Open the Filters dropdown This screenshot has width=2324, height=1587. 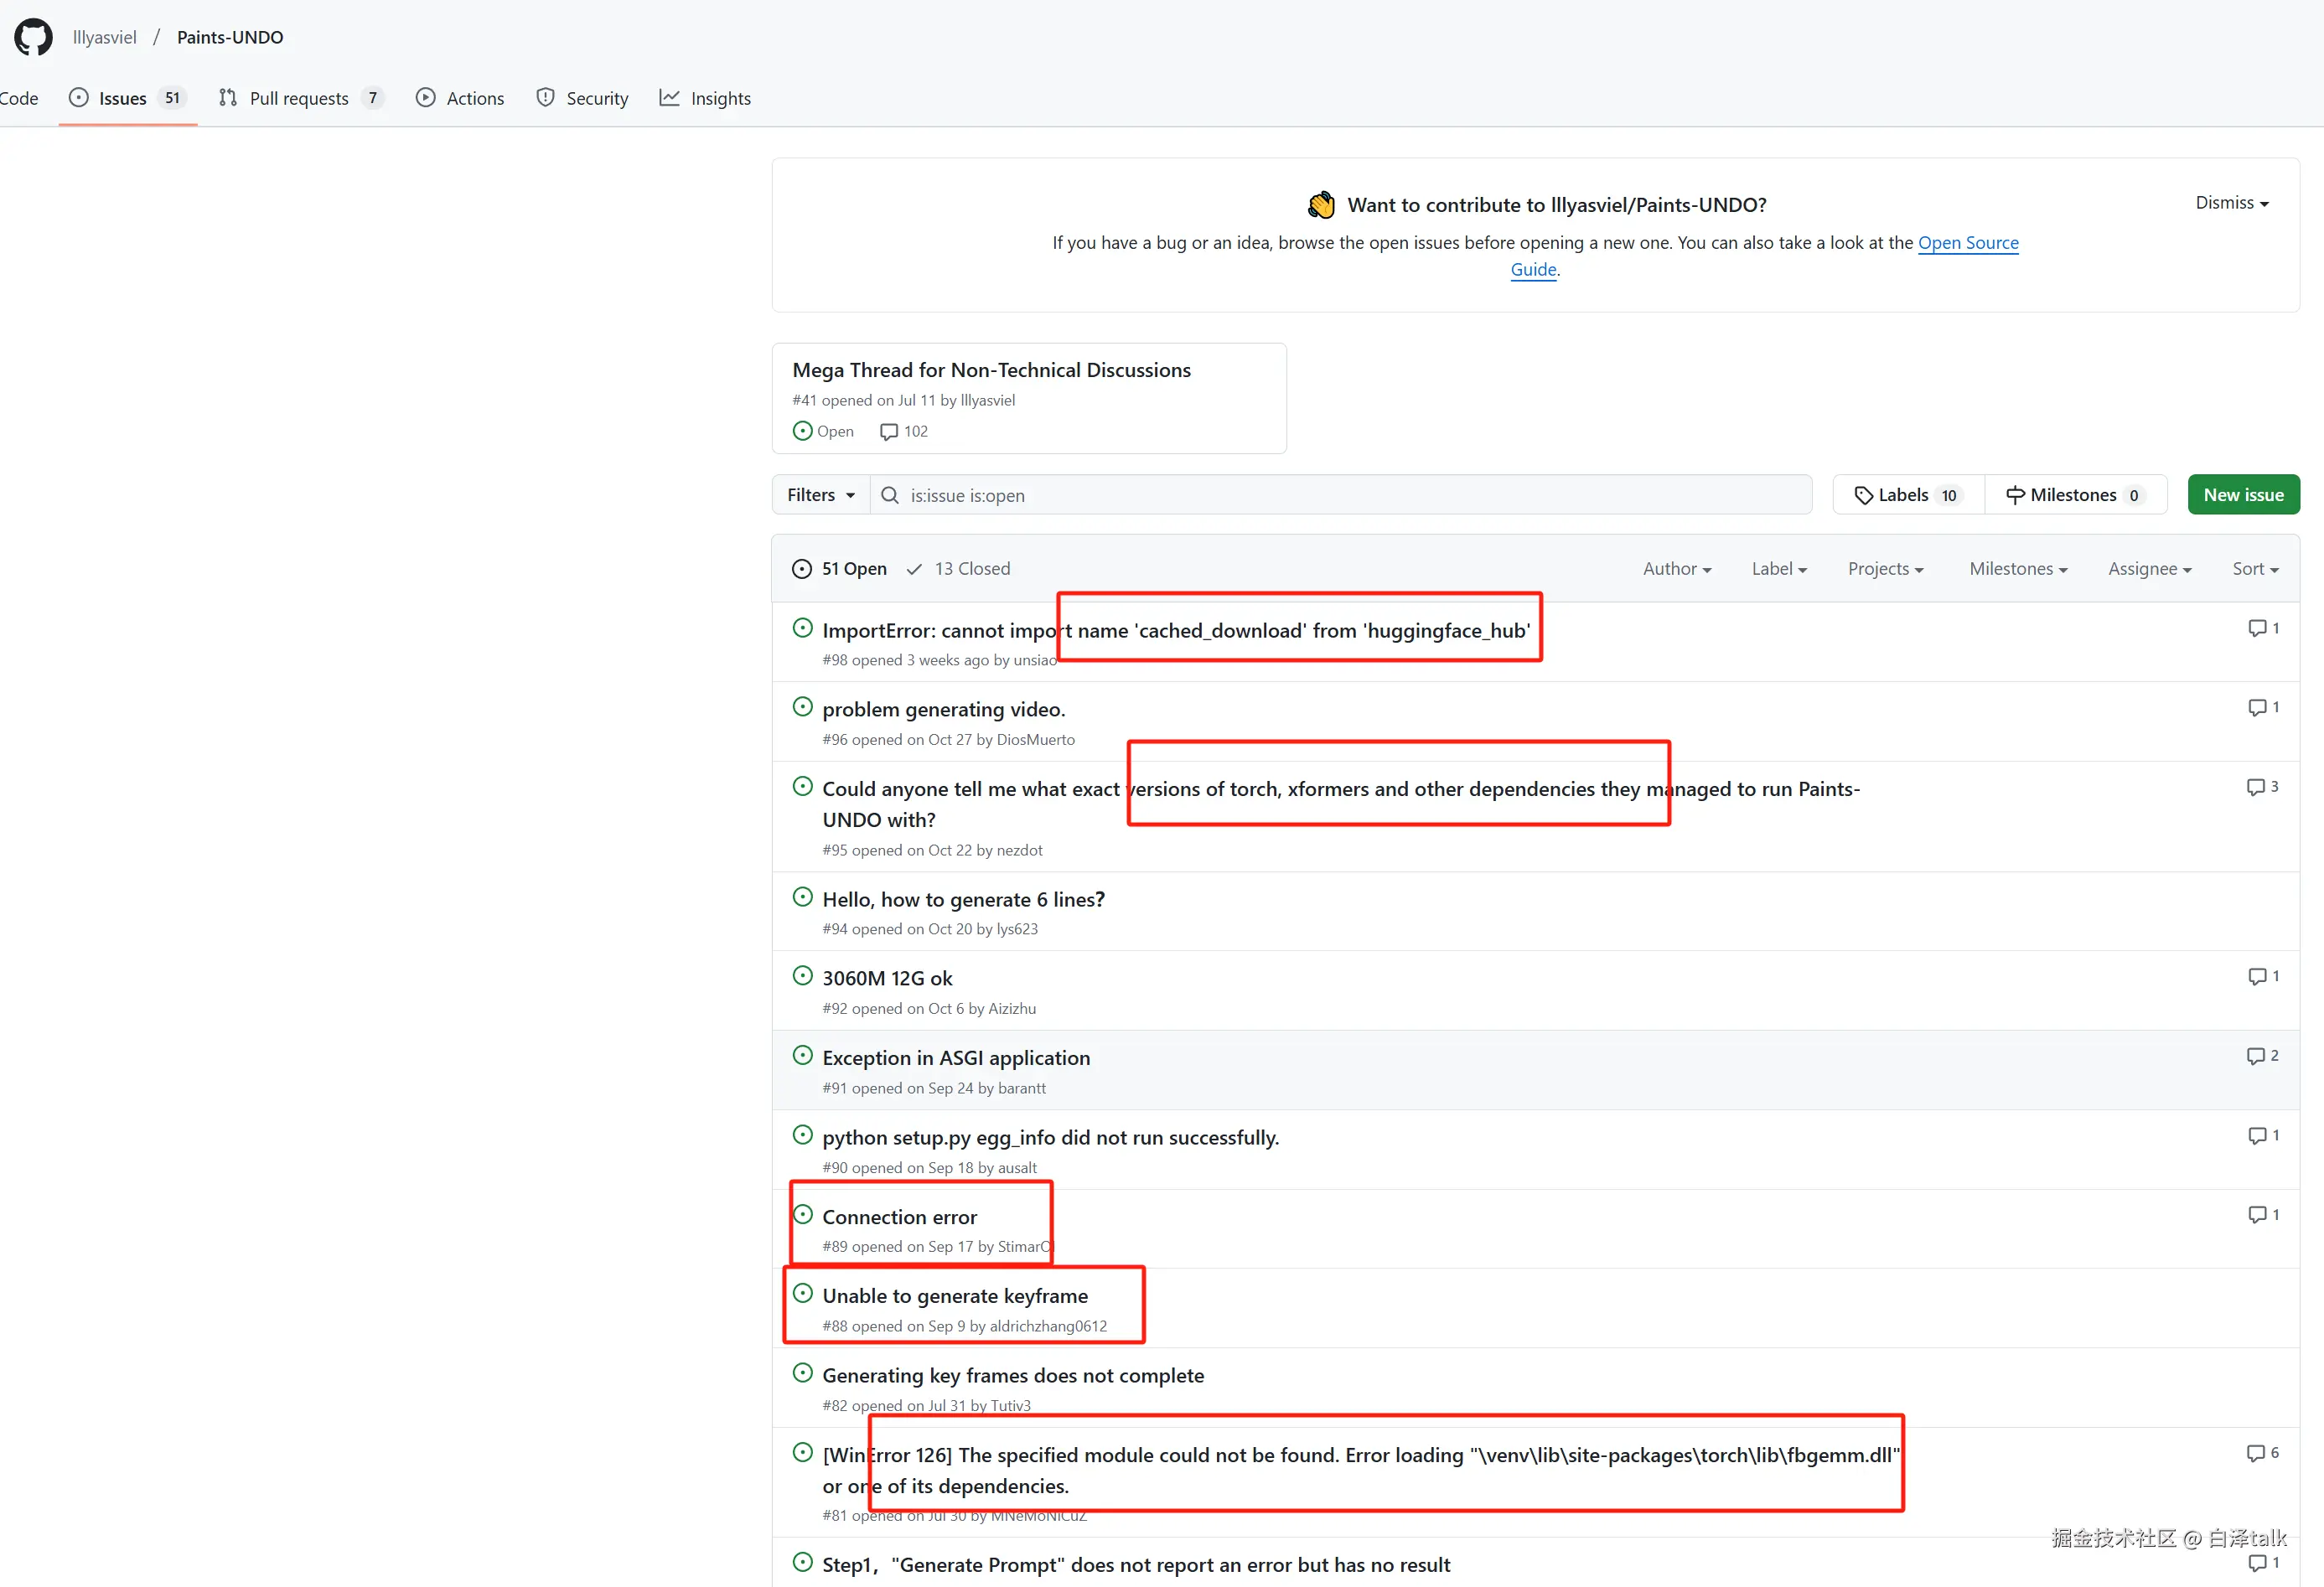[x=820, y=495]
